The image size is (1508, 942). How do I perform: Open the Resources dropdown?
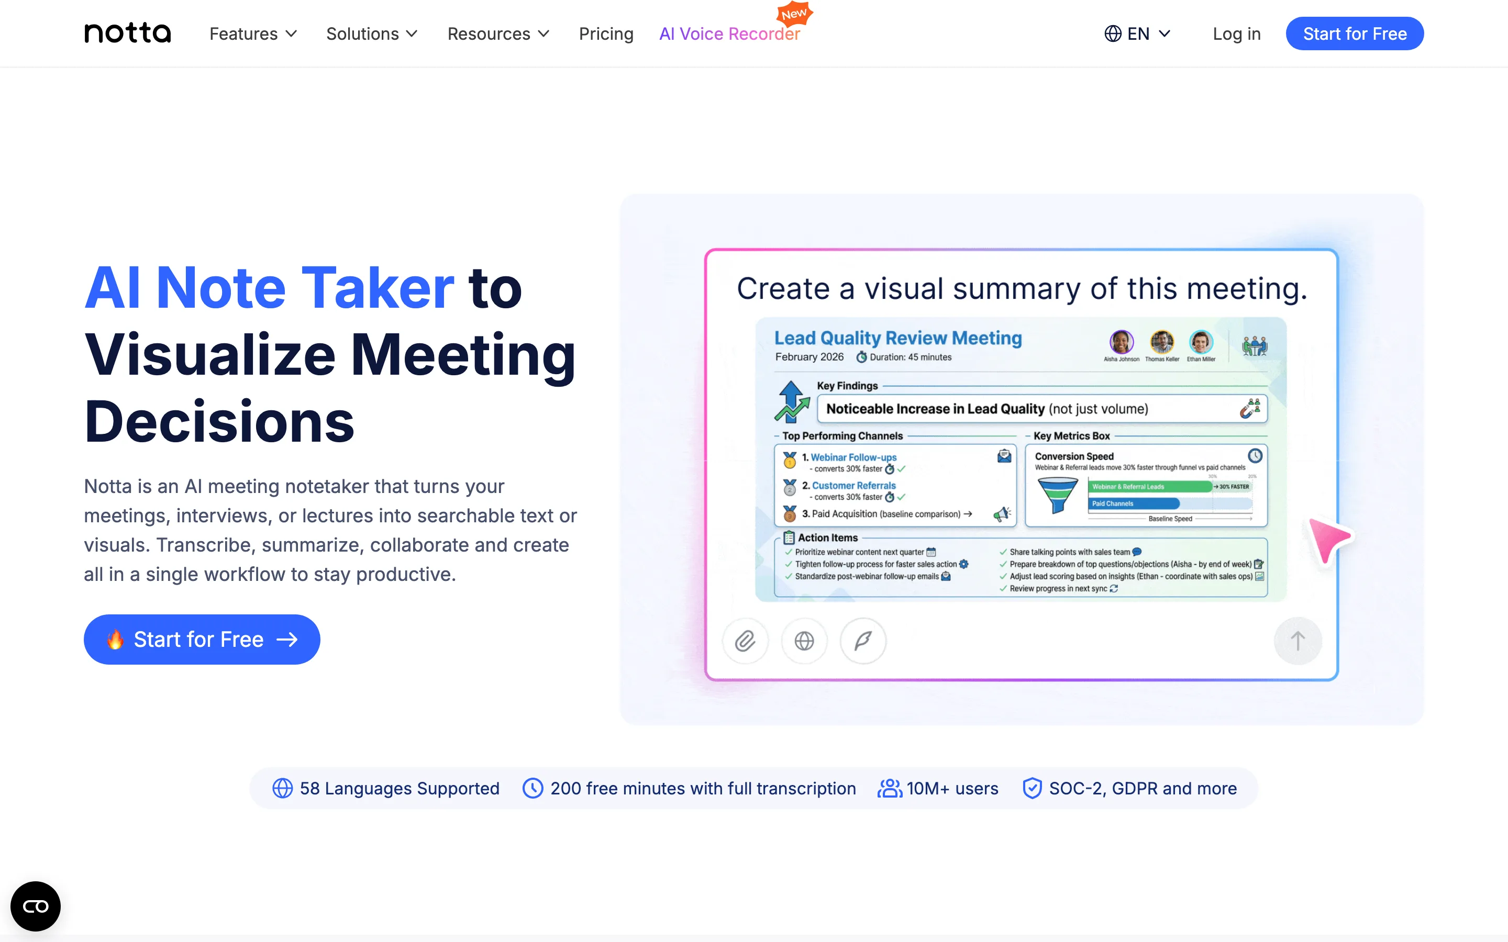[x=498, y=33]
